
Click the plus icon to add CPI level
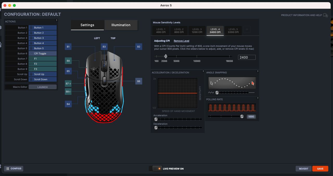pos(247,30)
